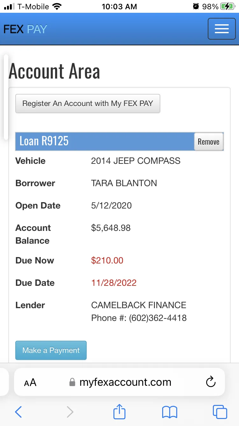Tap the FEX PAY logo
Image resolution: width=239 pixels, height=426 pixels.
(x=25, y=29)
